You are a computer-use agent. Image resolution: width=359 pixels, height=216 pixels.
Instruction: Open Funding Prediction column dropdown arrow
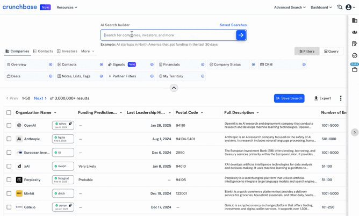click(x=121, y=113)
